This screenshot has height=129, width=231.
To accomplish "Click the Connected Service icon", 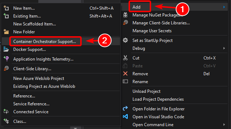I will click(x=6, y=111).
